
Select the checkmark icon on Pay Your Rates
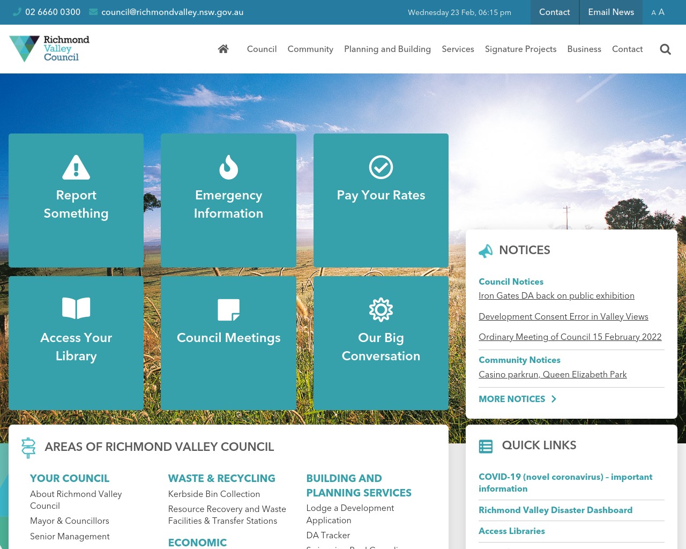click(381, 167)
